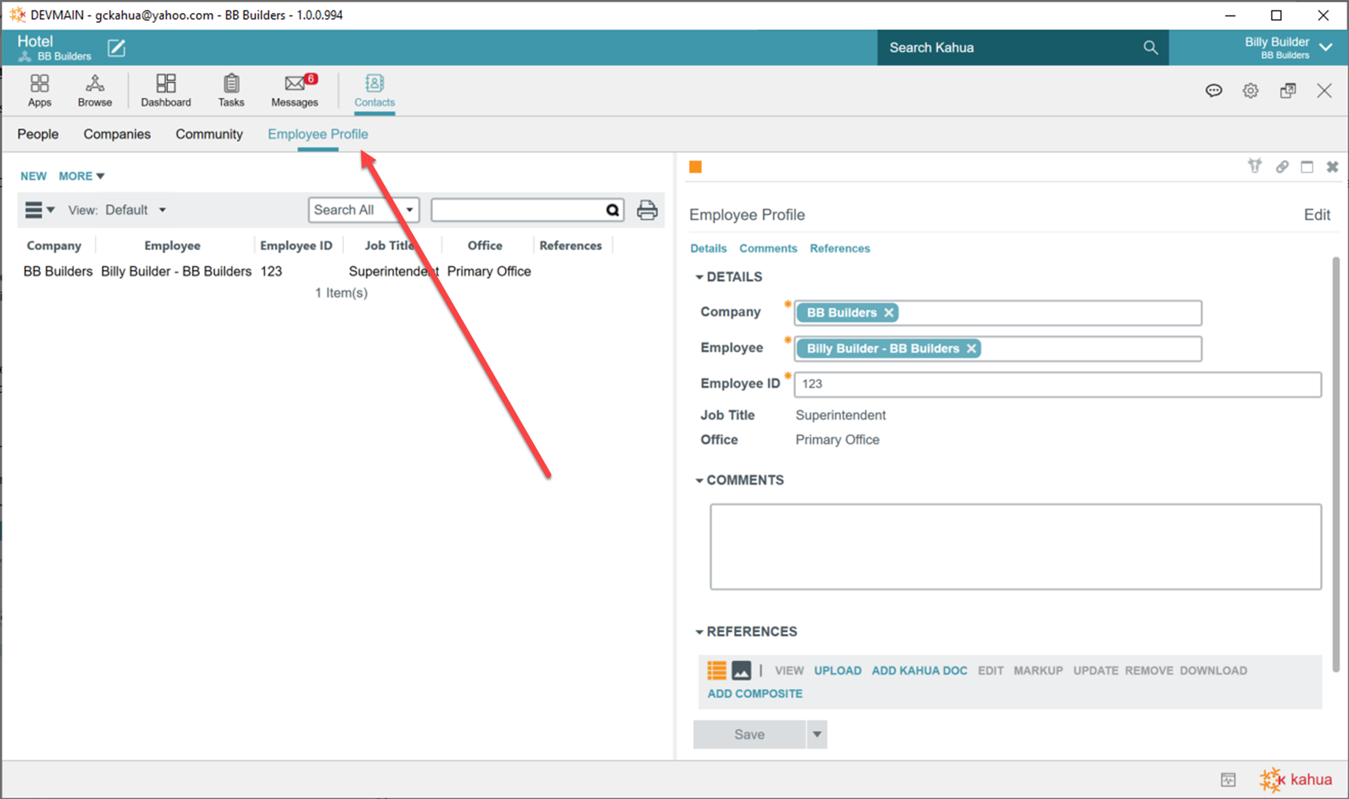Click the UPLOAD link in References
The image size is (1349, 799).
[837, 670]
